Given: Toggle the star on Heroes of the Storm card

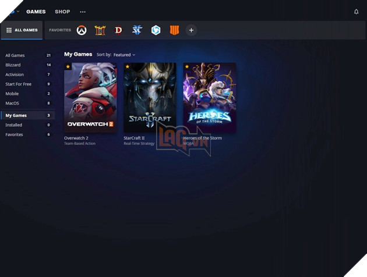Looking at the screenshot, I should [x=187, y=67].
